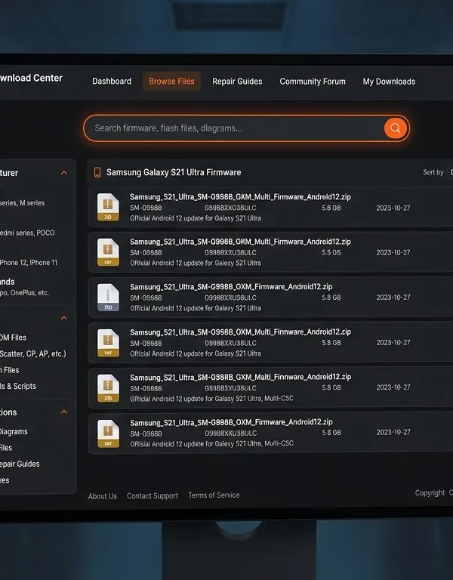Click the Sort by label
The width and height of the screenshot is (453, 580).
coord(433,172)
